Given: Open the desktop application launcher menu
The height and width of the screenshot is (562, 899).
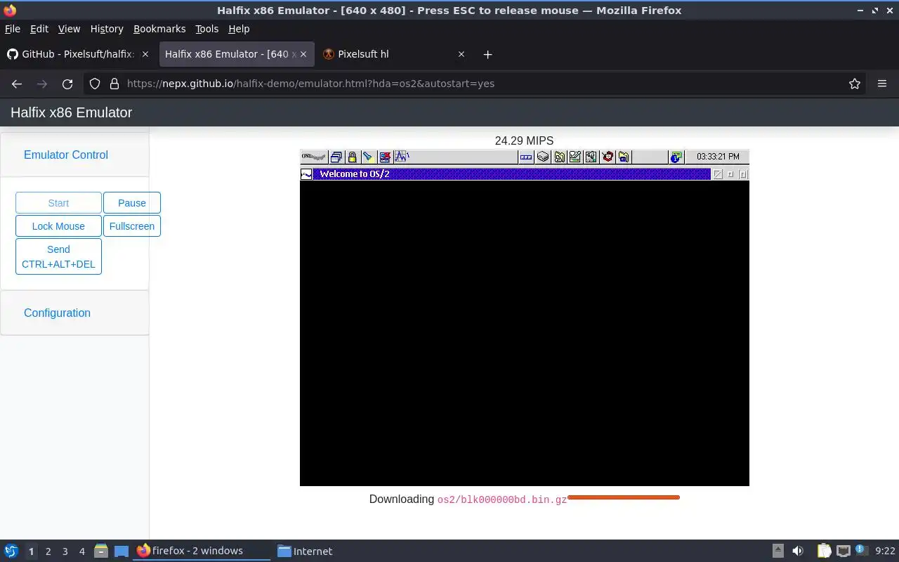Looking at the screenshot, I should coord(11,551).
